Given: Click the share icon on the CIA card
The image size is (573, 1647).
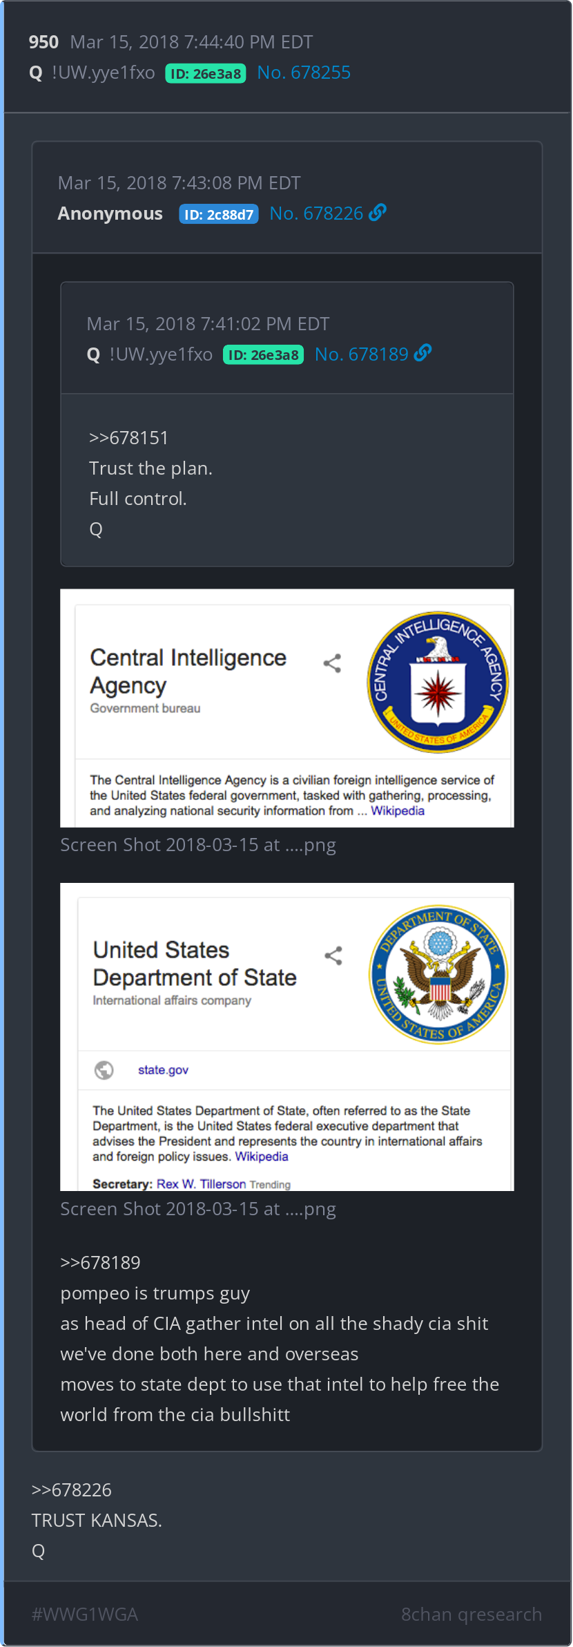Looking at the screenshot, I should [333, 663].
